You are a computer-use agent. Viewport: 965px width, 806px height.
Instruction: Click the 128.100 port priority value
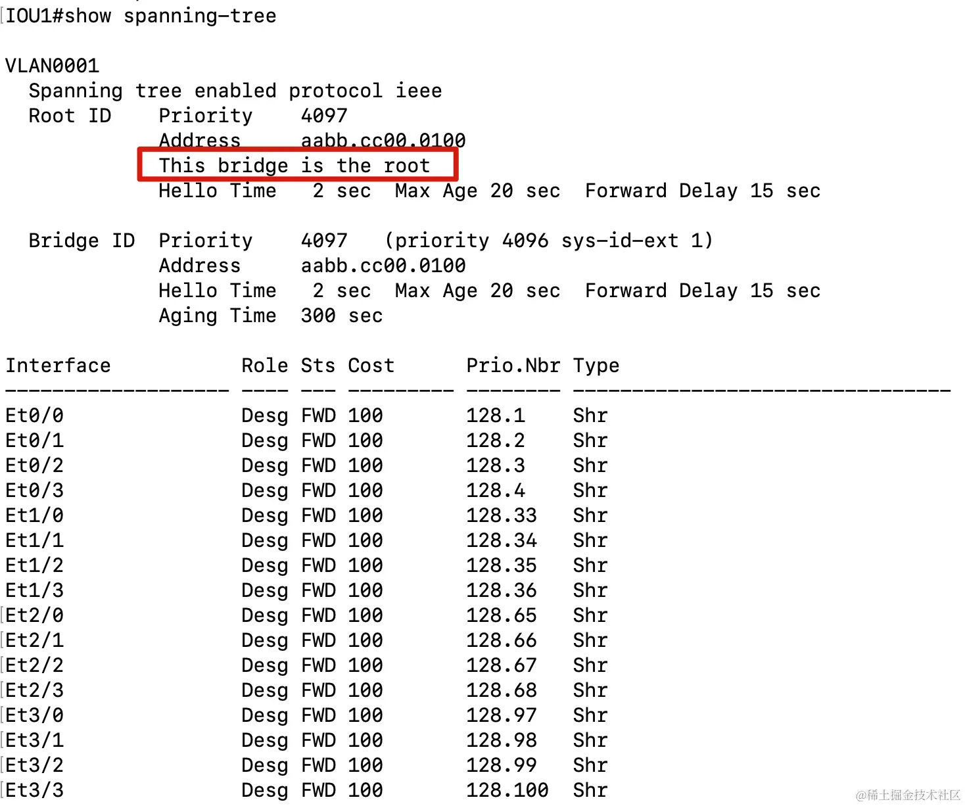click(x=507, y=790)
